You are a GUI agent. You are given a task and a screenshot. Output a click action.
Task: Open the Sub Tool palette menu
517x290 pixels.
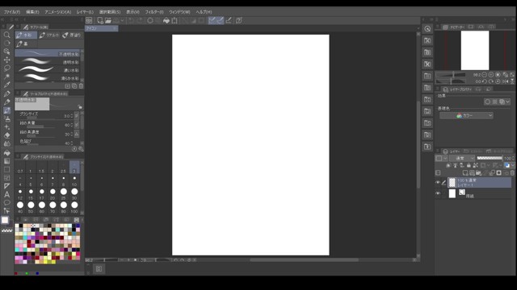coord(18,27)
